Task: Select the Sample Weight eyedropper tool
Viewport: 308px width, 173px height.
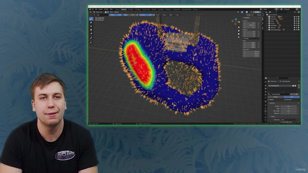Action: (x=91, y=37)
